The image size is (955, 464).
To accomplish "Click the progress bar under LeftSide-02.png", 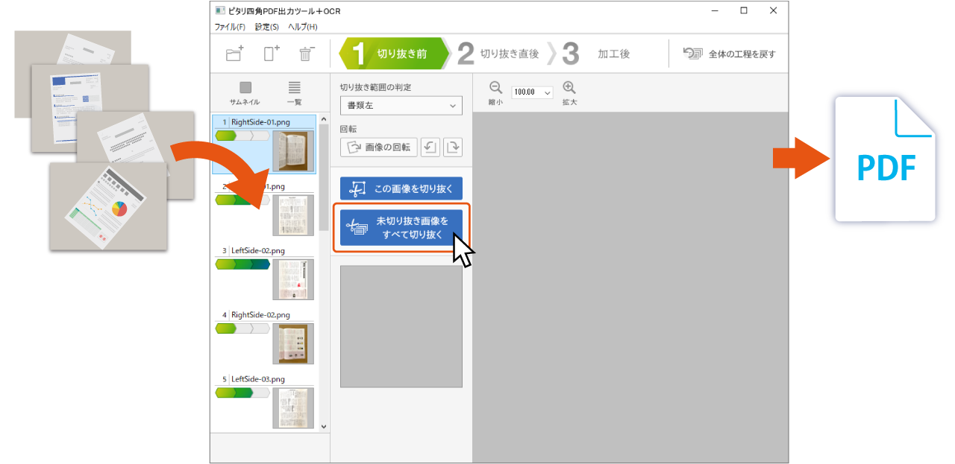I will coord(242,264).
